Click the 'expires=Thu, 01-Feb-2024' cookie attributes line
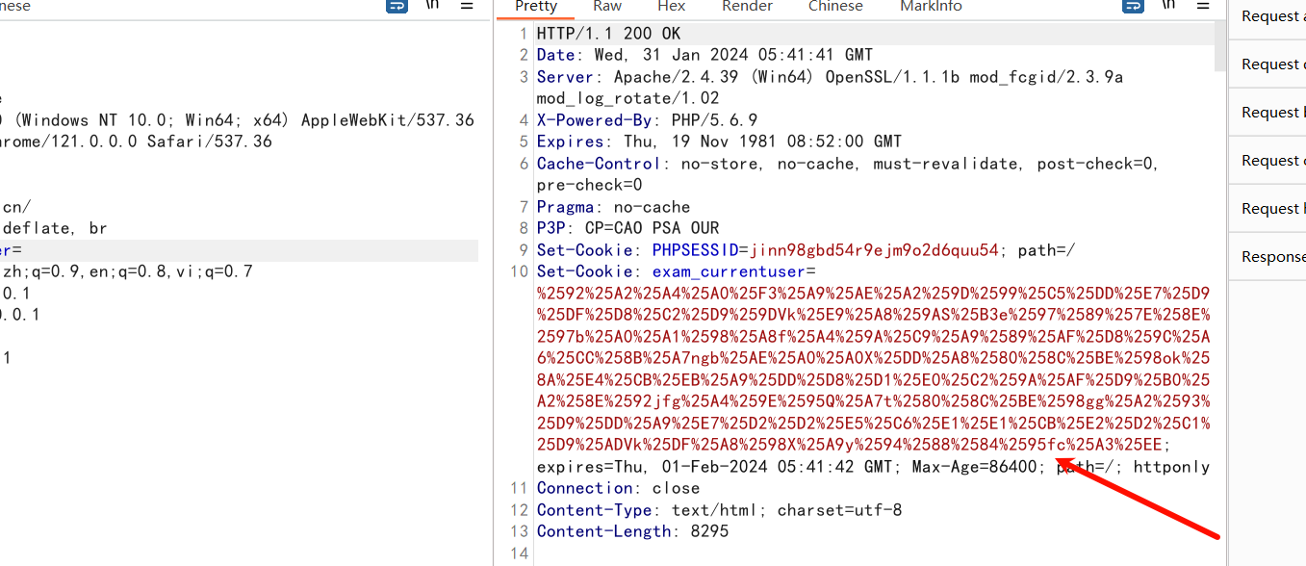1306x566 pixels. click(873, 467)
